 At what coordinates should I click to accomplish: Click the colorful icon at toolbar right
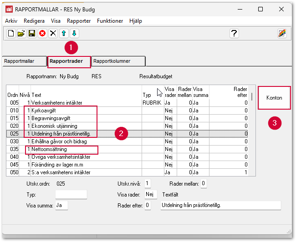coord(282,33)
